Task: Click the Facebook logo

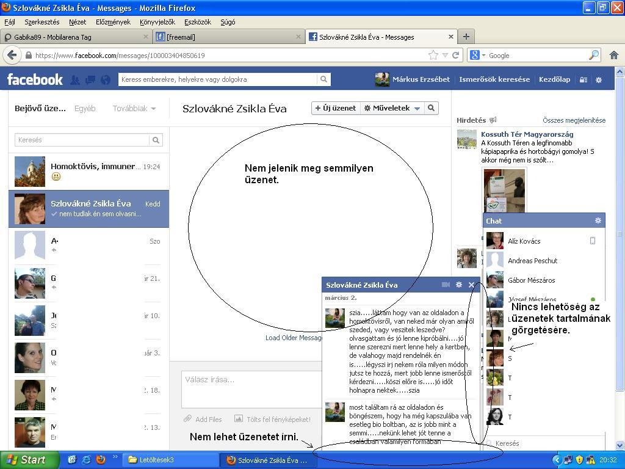Action: click(35, 79)
